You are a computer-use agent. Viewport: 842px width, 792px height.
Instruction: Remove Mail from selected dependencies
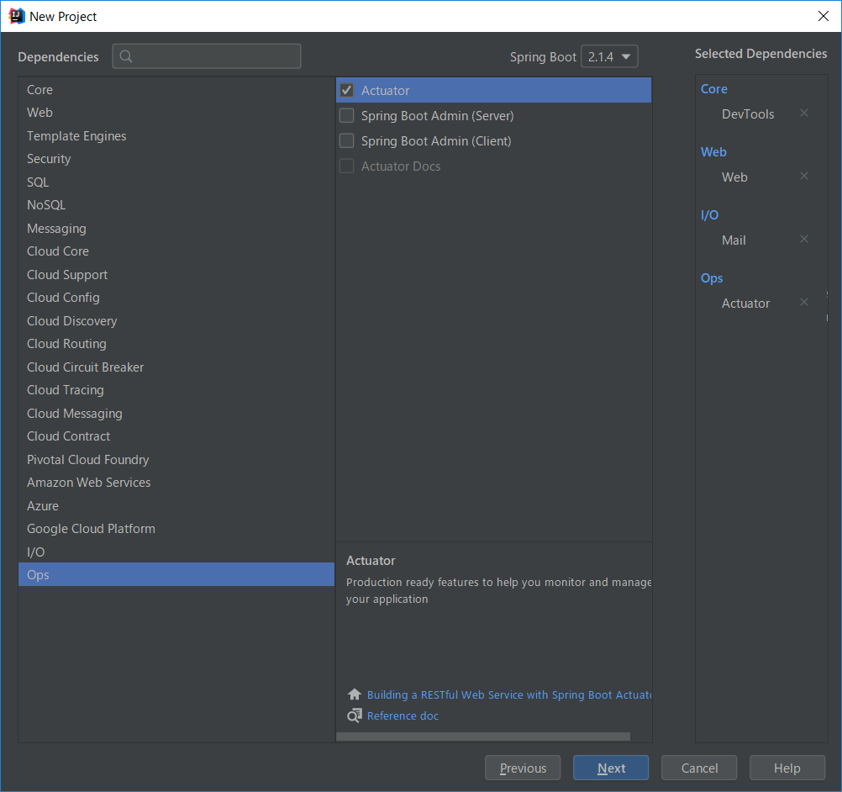(804, 239)
